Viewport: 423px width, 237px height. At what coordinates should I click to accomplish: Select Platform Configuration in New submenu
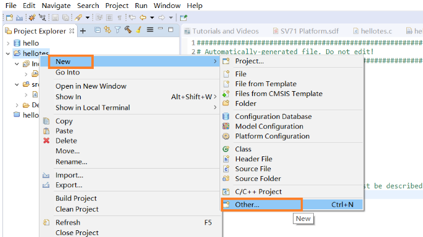point(292,136)
